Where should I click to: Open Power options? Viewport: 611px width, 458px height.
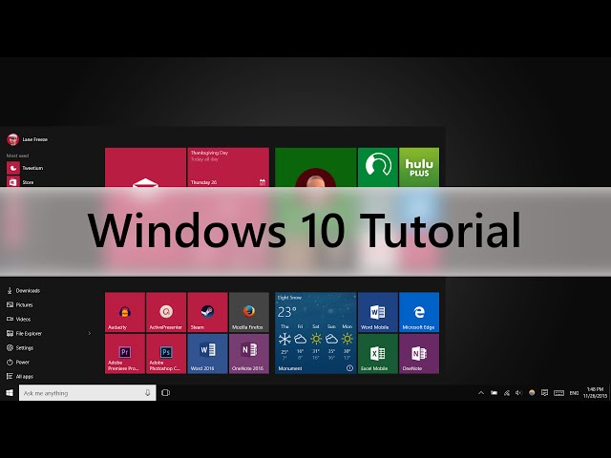[18, 363]
